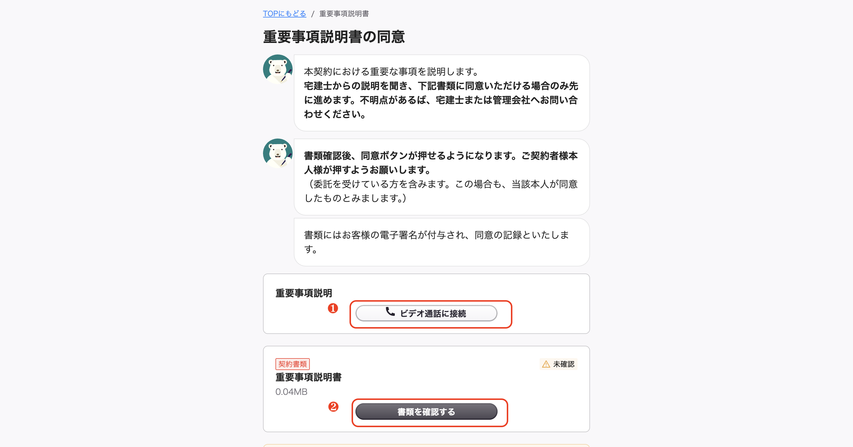
Task: Click the 重要事項説明書の同意 page heading
Action: pos(334,37)
